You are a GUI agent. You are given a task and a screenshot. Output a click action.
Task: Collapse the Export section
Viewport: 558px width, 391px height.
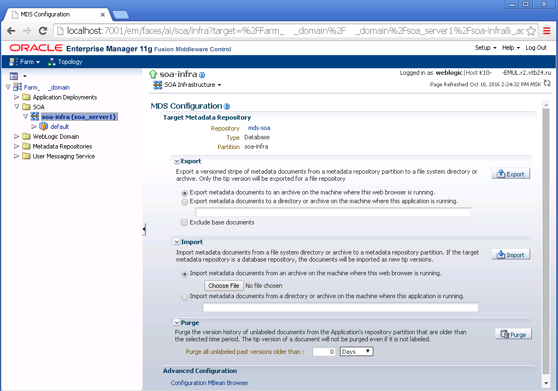click(177, 161)
